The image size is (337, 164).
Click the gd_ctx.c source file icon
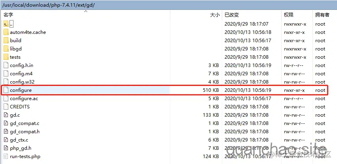tap(6, 140)
